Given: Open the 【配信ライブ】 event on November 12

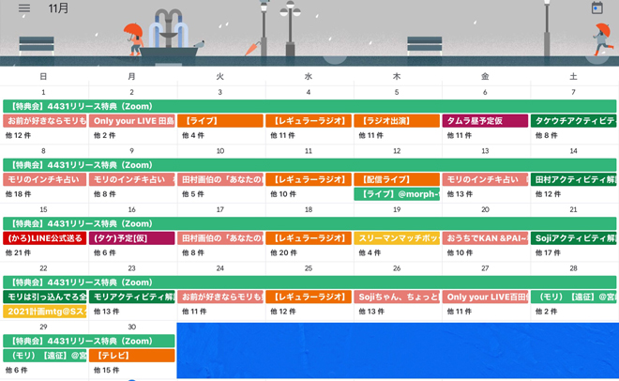Looking at the screenshot, I should pos(397,179).
